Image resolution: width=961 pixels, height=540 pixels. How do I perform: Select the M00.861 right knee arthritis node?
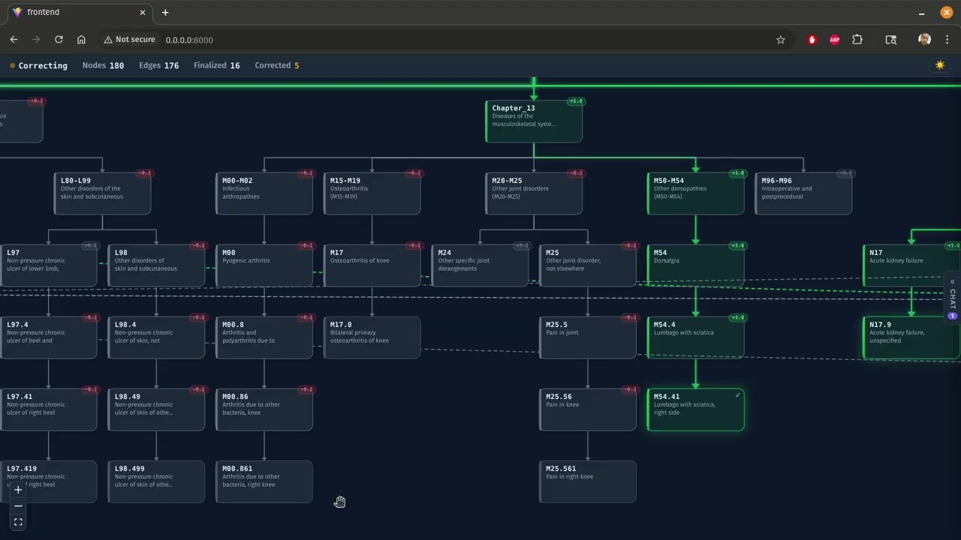[x=264, y=481]
